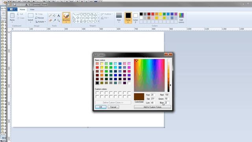Viewport: 252px width, 142px height.
Task: Choose the Curve shape
Action: point(78,14)
